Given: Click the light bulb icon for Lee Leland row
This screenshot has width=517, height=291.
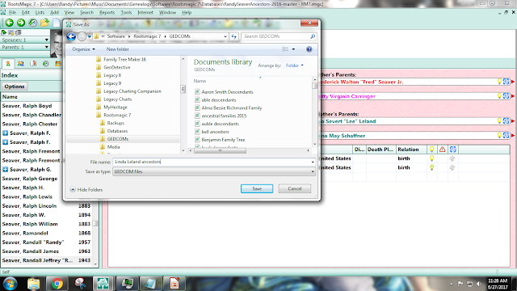Looking at the screenshot, I should point(499,121).
